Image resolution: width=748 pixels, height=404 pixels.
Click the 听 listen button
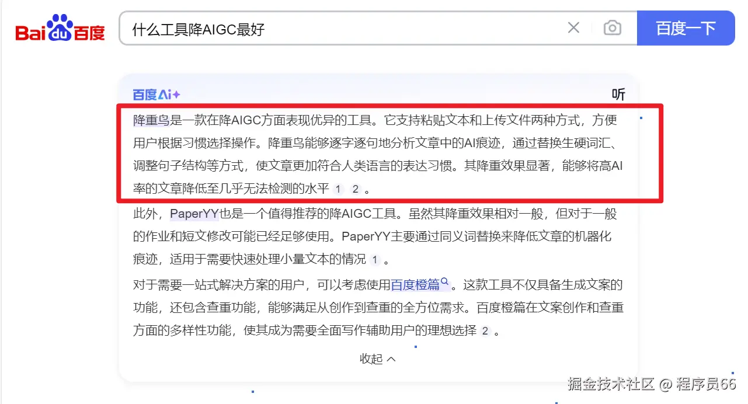click(x=618, y=95)
